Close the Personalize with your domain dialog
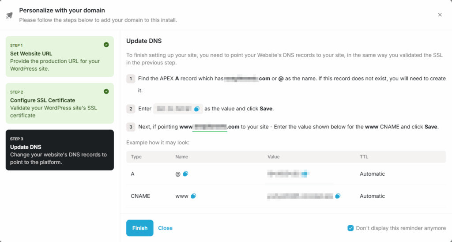Screen dimensions: 452x242 (x=440, y=15)
